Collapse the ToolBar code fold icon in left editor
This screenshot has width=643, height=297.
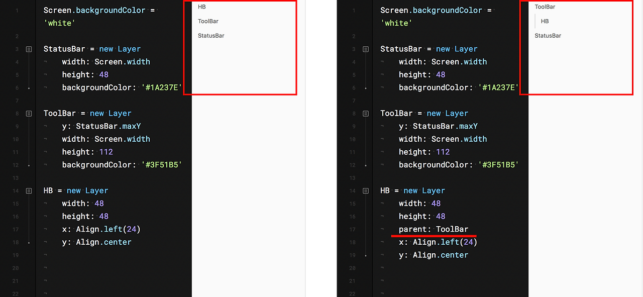point(29,114)
